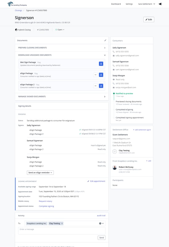
Task: Open Sara Settlement account menu
Action: point(146,4)
